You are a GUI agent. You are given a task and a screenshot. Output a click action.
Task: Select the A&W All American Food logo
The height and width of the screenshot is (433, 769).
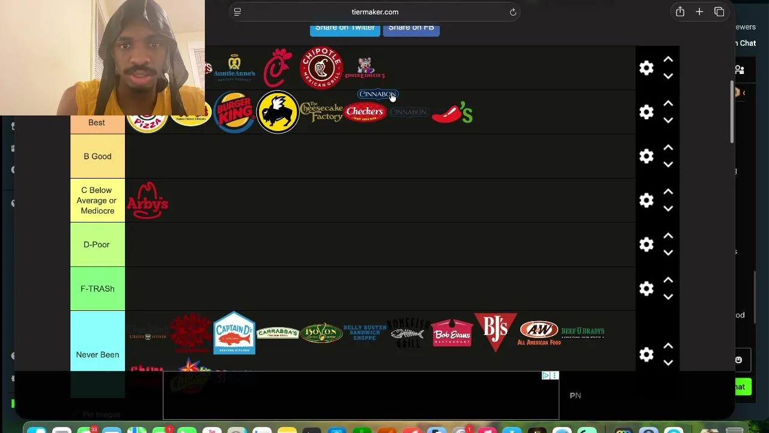pyautogui.click(x=540, y=333)
